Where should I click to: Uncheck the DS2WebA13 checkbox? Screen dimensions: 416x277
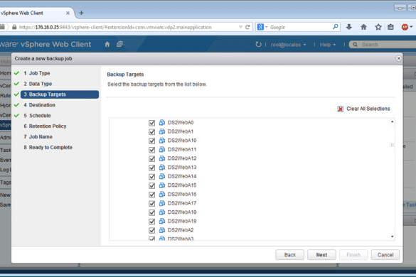(151, 168)
